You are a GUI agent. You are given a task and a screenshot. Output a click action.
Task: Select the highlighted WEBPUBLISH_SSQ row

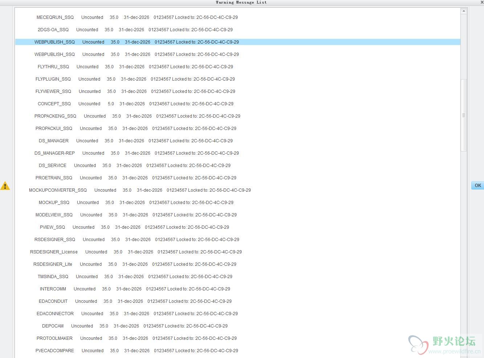[x=238, y=42]
